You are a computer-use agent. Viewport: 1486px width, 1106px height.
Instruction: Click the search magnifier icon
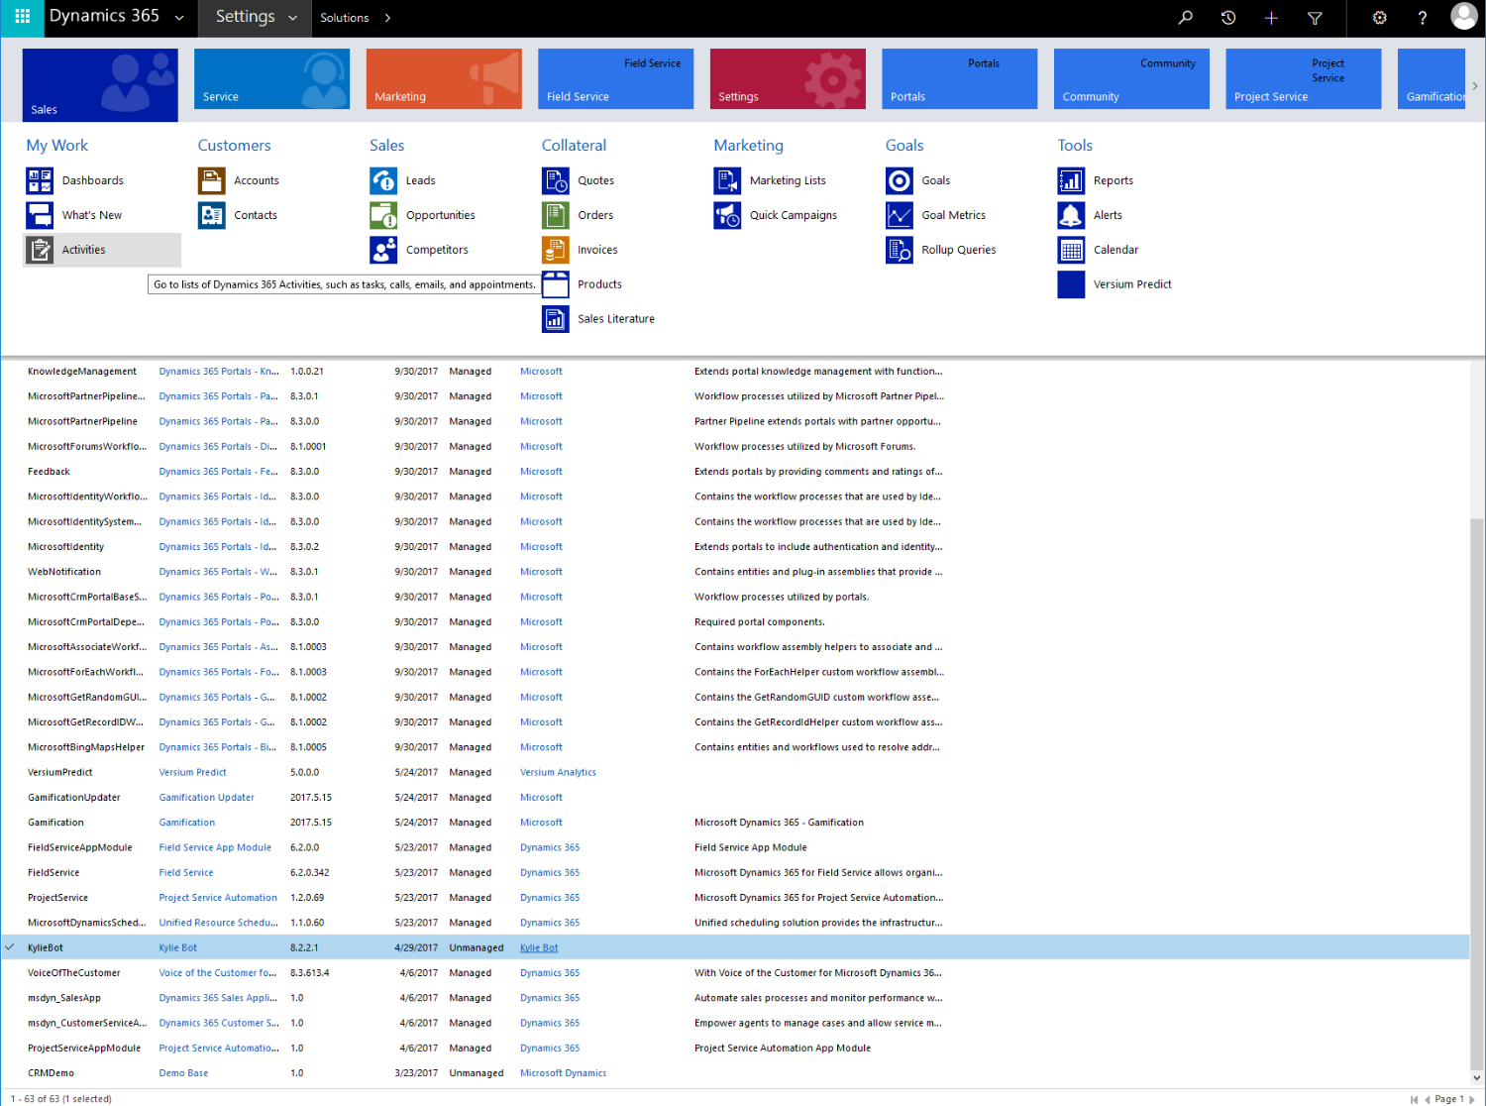(1185, 18)
